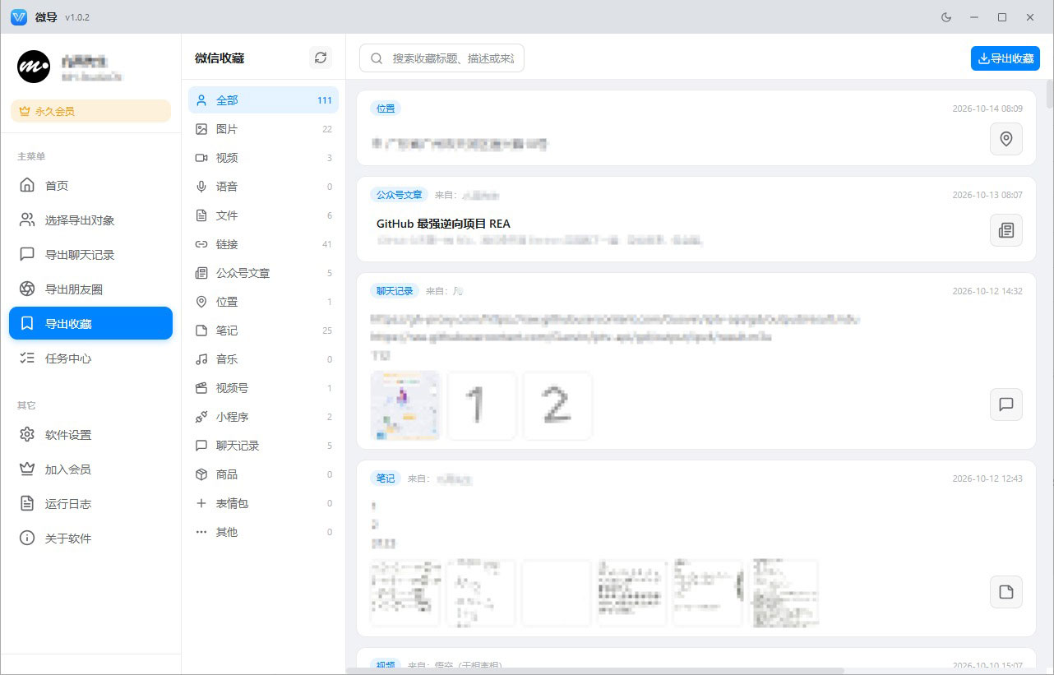The height and width of the screenshot is (675, 1054).
Task: Filter favorites by 视频号
Action: pos(263,388)
